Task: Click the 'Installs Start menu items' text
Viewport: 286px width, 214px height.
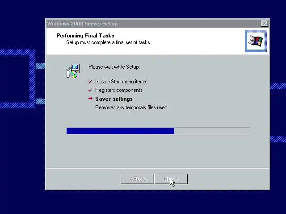Action: (x=121, y=82)
